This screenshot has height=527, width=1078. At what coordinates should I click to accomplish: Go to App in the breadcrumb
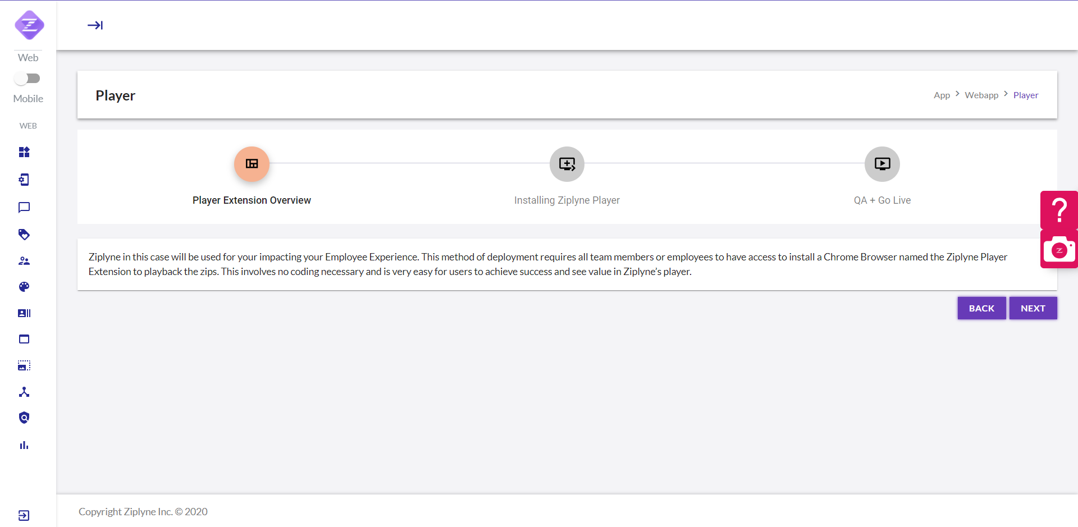(942, 95)
